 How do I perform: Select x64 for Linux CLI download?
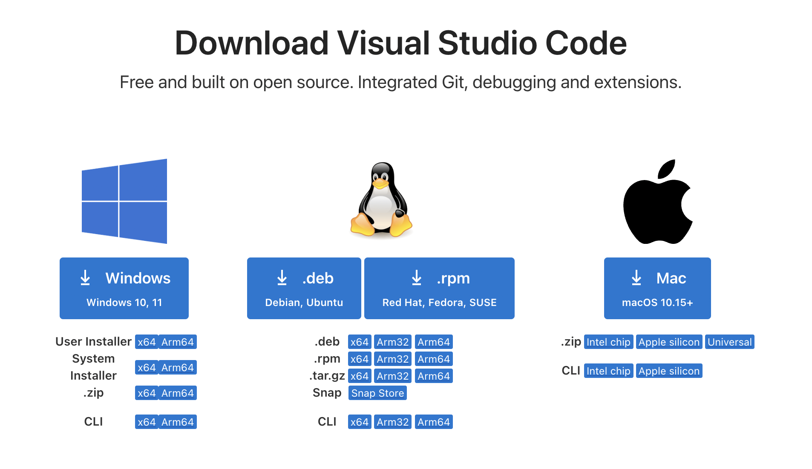tap(360, 422)
